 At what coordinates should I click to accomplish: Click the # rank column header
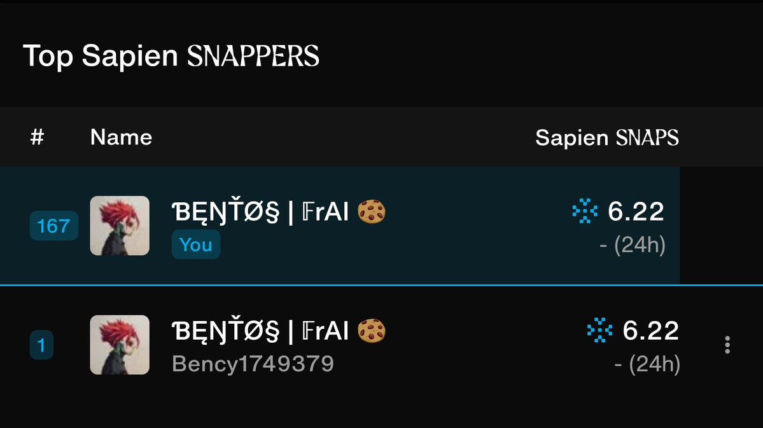click(x=38, y=137)
